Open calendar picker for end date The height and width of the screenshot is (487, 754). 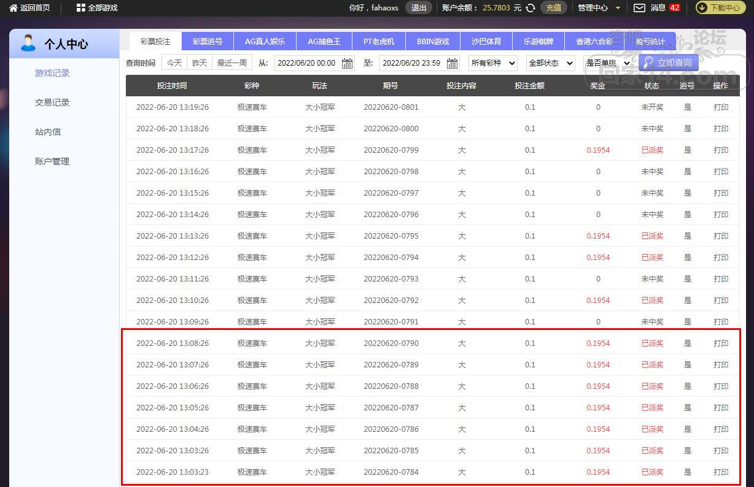coord(453,63)
